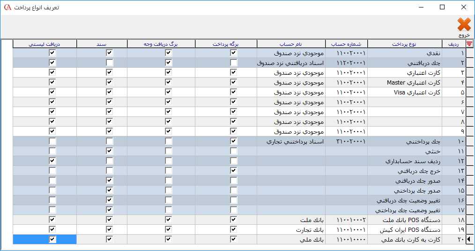
Task: Toggle the سند checkbox for چک دریافتنی row
Action: 109,63
